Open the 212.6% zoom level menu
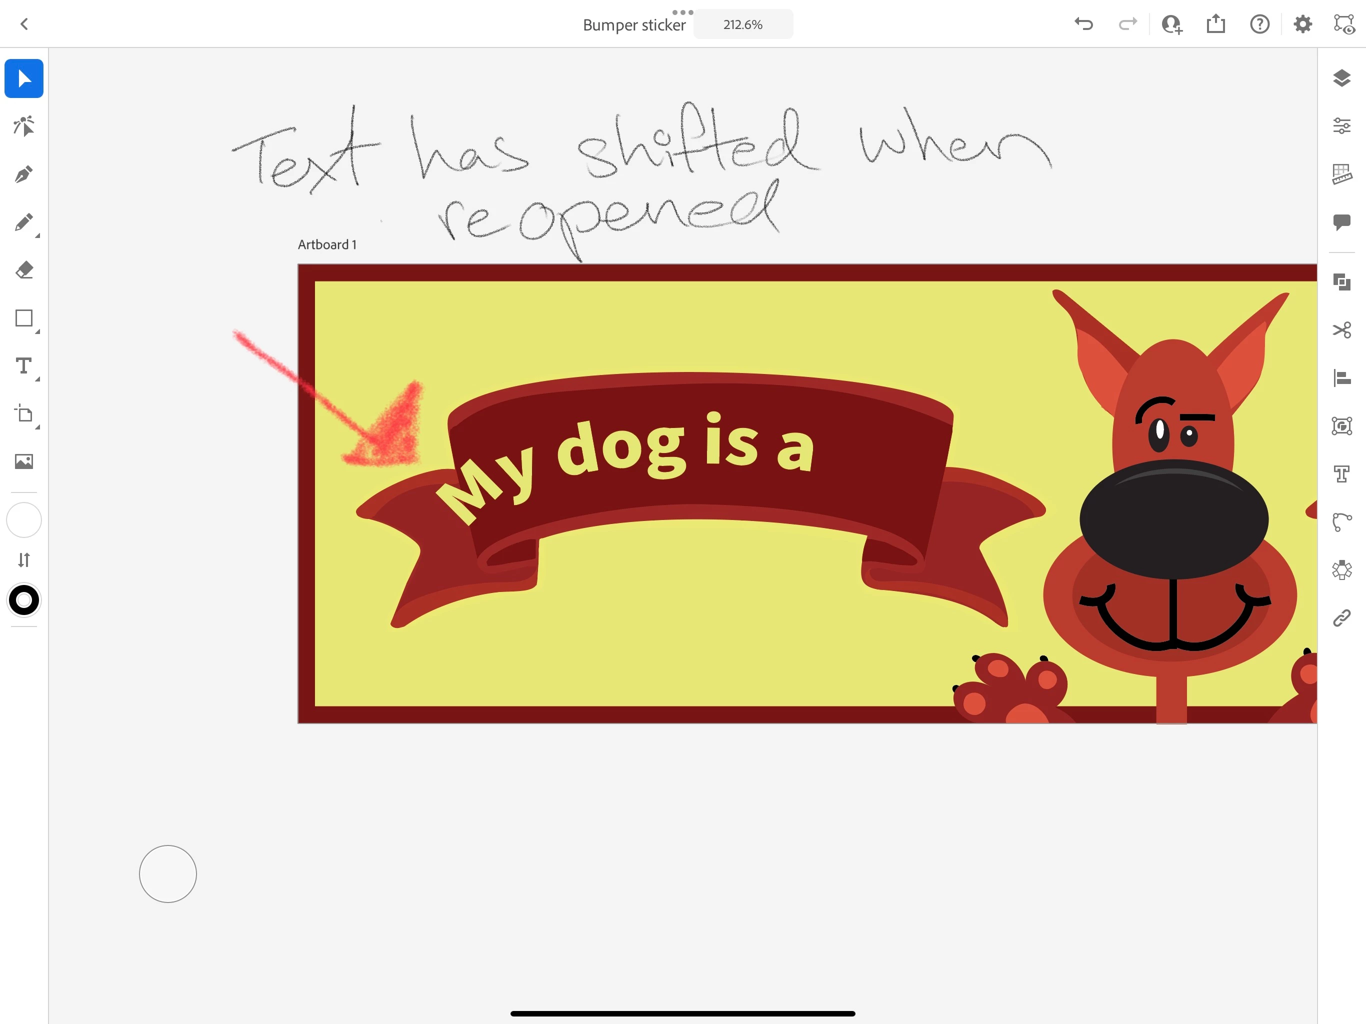 point(743,24)
